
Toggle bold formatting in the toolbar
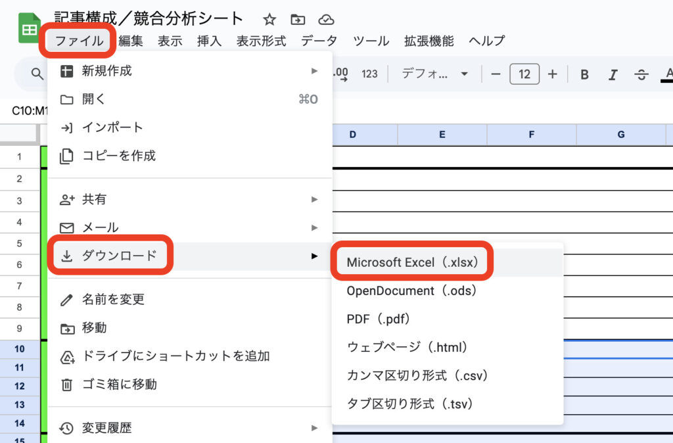pos(584,74)
